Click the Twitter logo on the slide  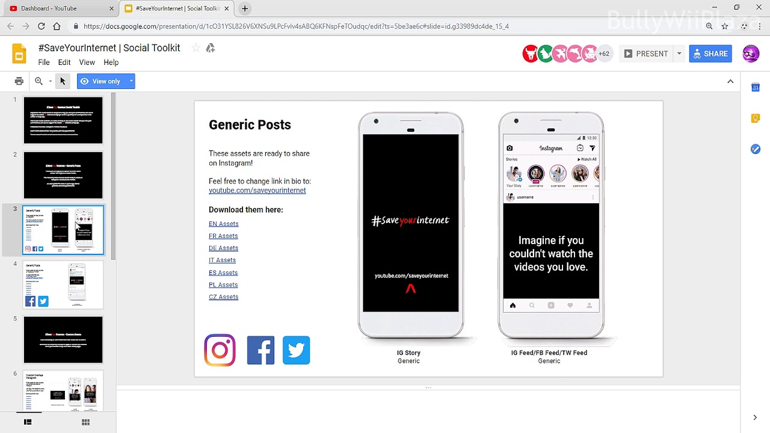pyautogui.click(x=296, y=350)
